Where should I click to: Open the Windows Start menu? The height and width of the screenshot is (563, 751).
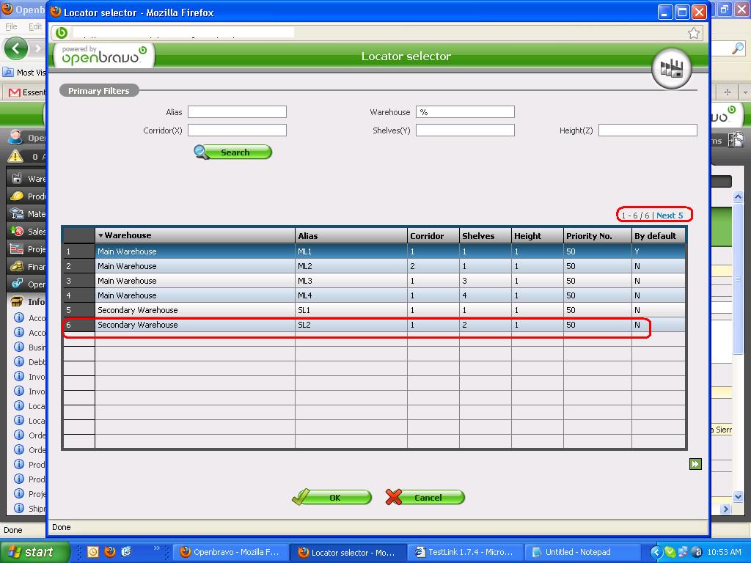click(35, 551)
